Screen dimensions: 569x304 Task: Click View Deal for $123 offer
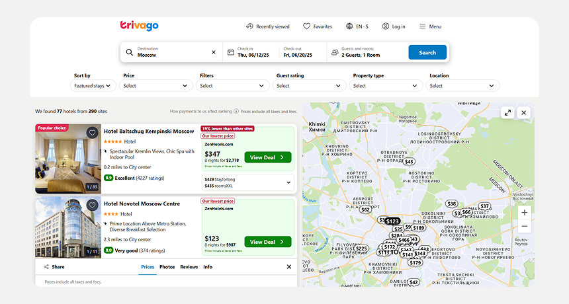(268, 242)
